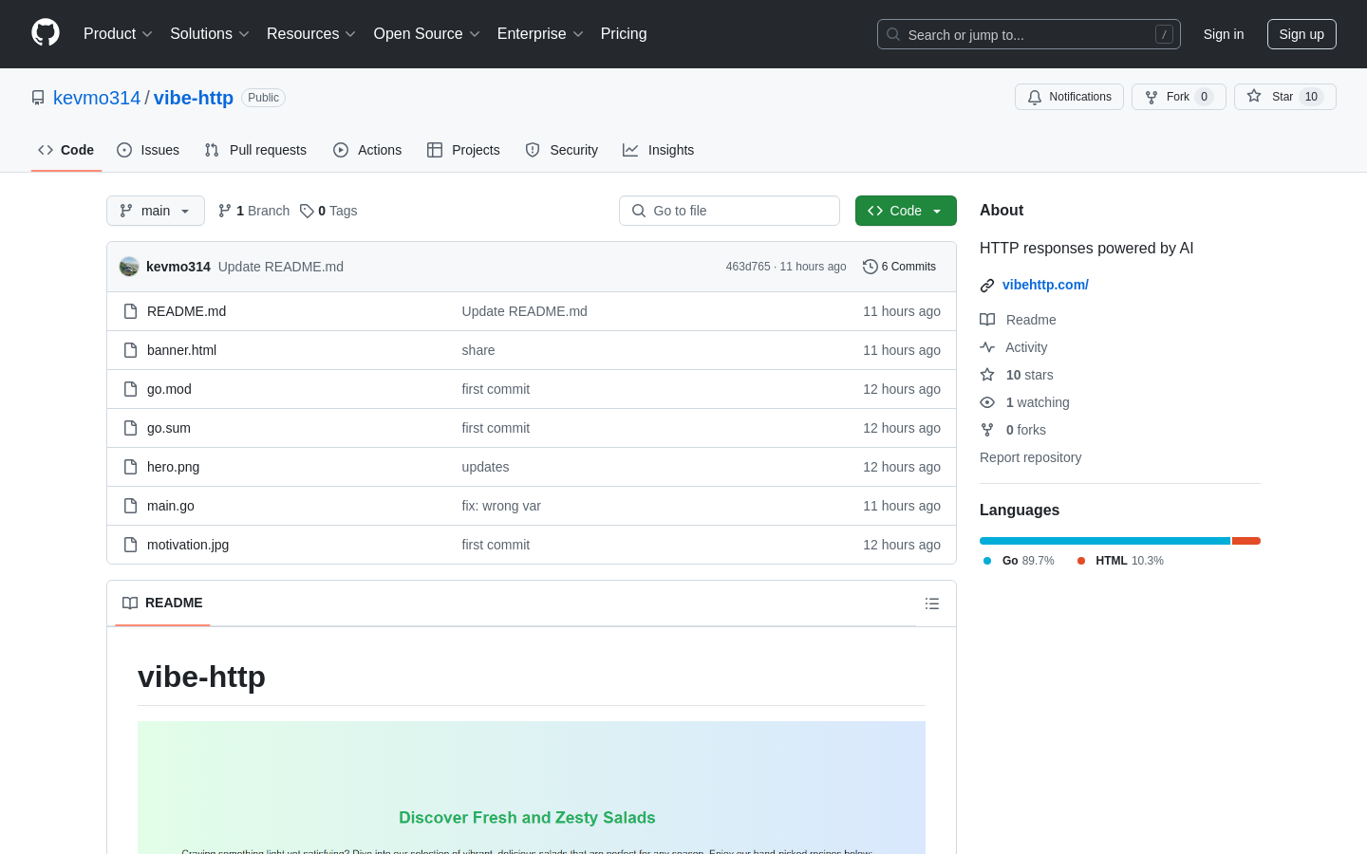This screenshot has width=1367, height=854.
Task: Switch to the Actions tab
Action: (367, 150)
